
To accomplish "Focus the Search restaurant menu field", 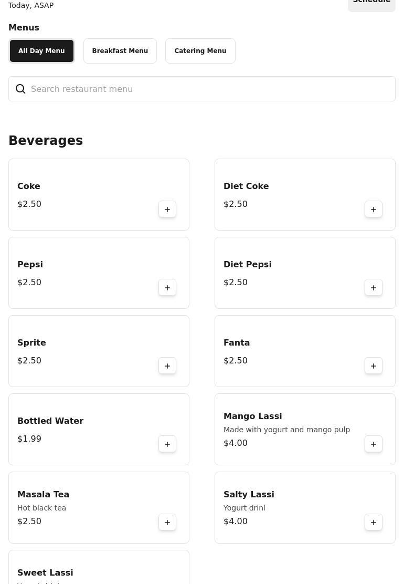I will click(202, 89).
